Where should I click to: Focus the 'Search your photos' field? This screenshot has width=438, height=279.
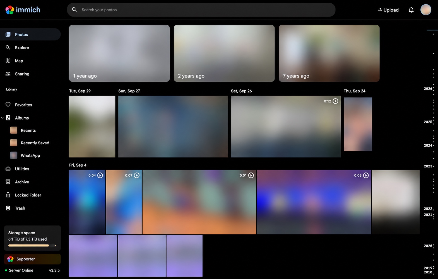[x=201, y=10]
